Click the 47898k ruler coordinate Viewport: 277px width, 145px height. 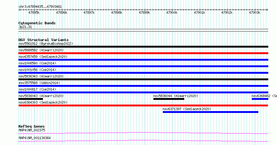tap(117, 13)
